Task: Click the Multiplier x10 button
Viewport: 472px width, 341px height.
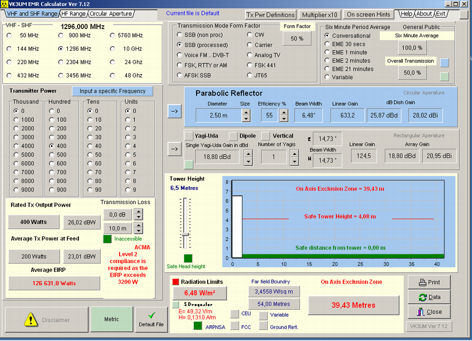Action: [320, 15]
